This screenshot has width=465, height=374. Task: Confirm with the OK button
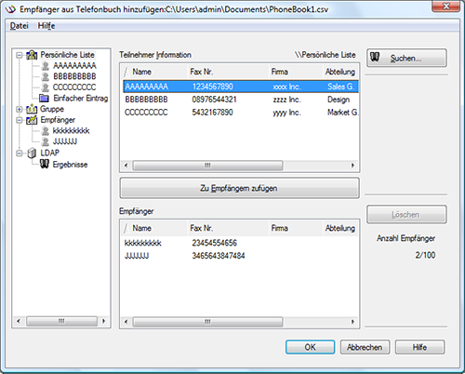(310, 347)
